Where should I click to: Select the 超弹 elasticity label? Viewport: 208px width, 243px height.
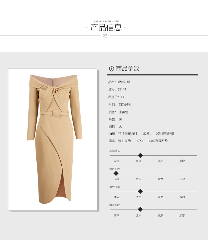pyautogui.click(x=182, y=179)
